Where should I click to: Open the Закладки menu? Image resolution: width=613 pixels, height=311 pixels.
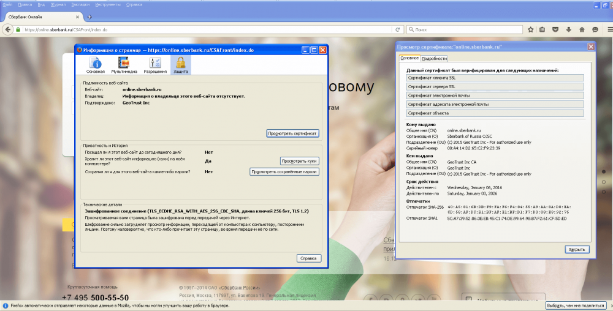point(80,5)
